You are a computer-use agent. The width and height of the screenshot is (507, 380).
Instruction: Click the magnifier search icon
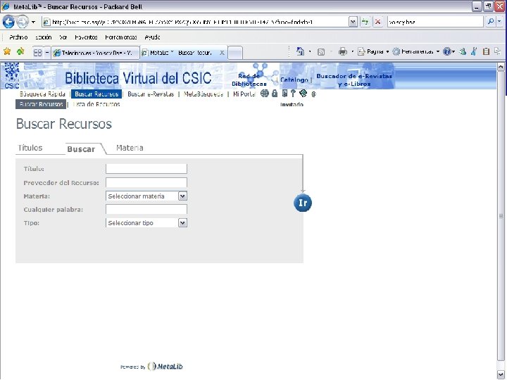491,22
